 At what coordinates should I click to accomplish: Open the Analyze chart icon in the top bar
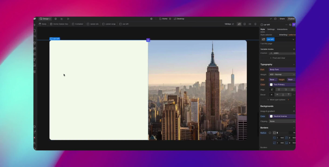coord(62,19)
